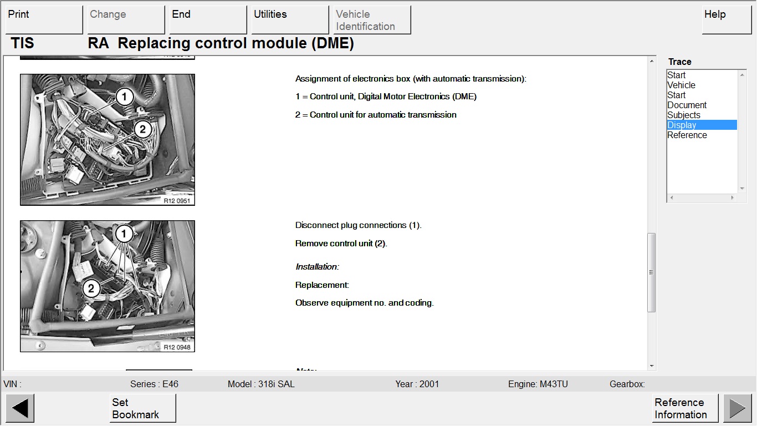Click the Trace panel heading
The width and height of the screenshot is (757, 426).
[679, 62]
